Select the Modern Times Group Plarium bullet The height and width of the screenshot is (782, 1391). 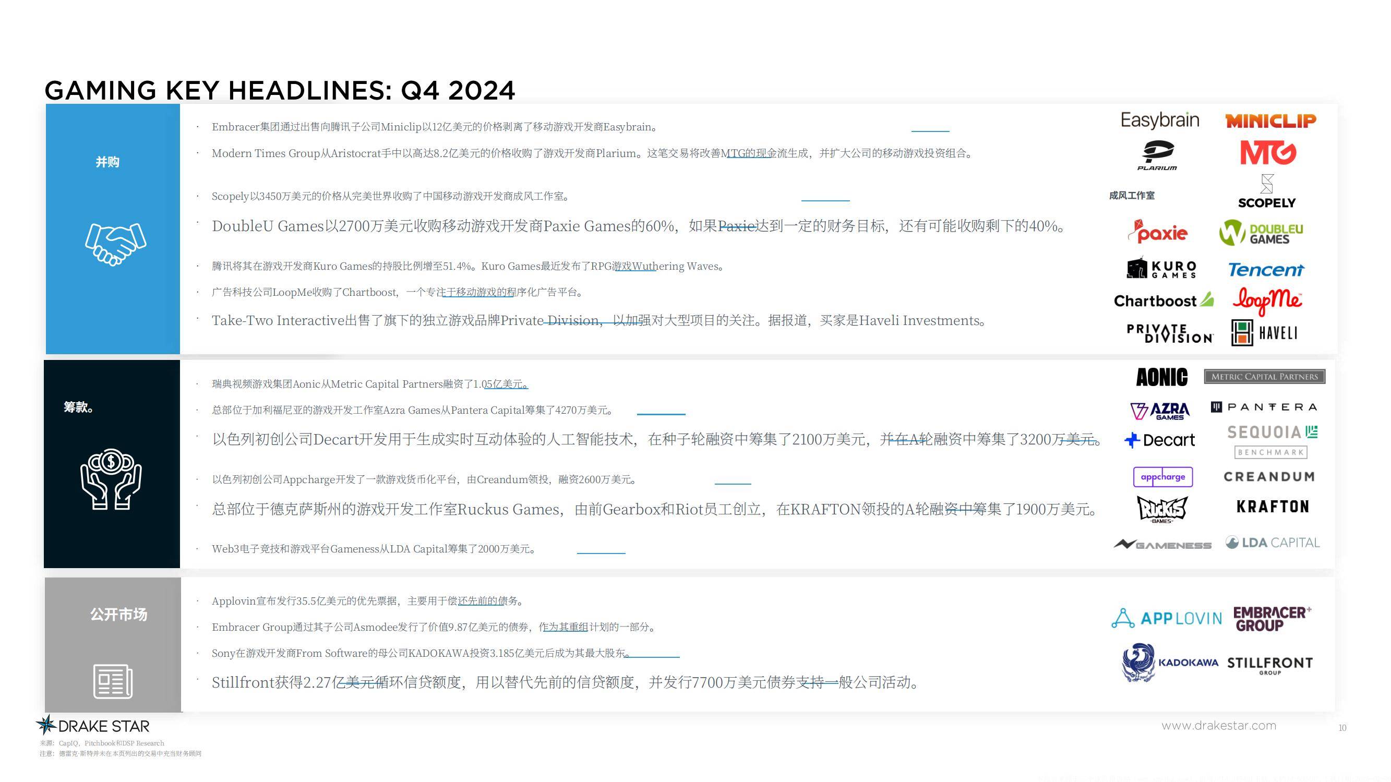point(592,153)
